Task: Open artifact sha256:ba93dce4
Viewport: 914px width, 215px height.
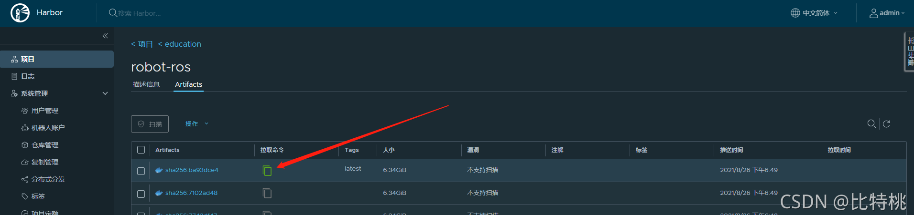Action: click(x=192, y=170)
